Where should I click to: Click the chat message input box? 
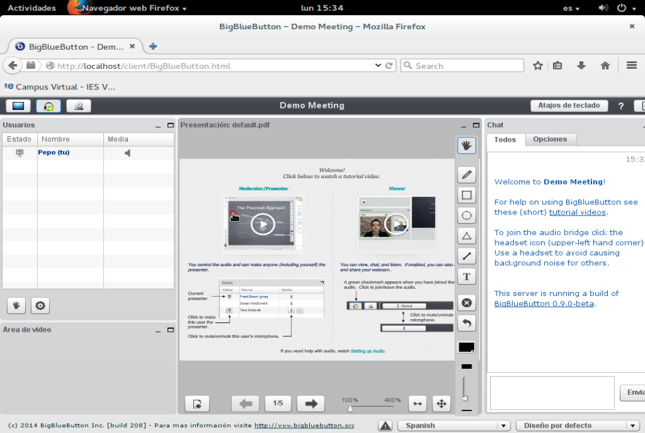coord(552,393)
